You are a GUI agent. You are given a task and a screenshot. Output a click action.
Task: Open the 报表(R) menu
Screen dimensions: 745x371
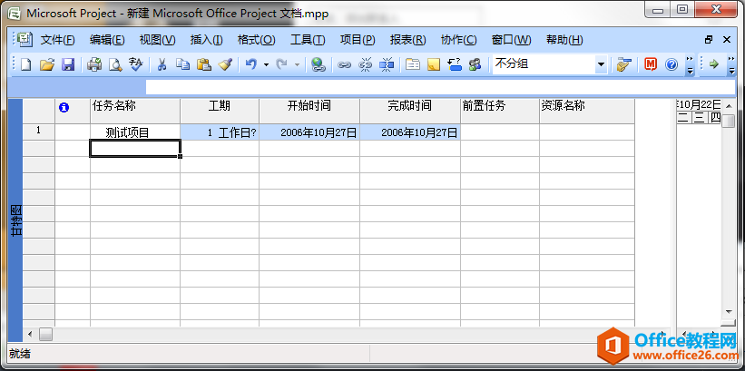click(407, 40)
